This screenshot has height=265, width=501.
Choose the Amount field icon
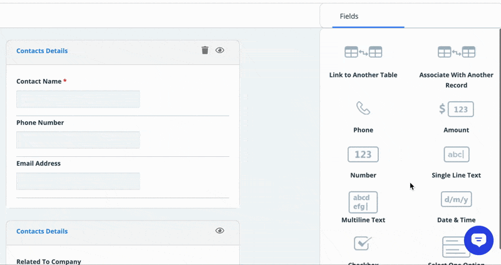coord(457,109)
